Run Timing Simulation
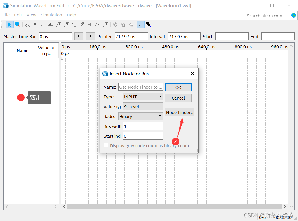 pyautogui.click(x=123, y=25)
